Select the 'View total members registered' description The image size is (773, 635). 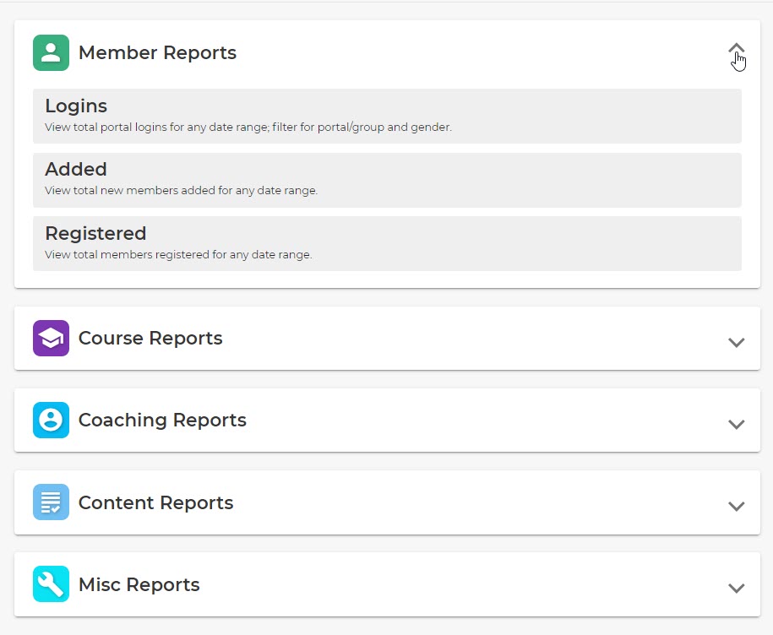178,255
